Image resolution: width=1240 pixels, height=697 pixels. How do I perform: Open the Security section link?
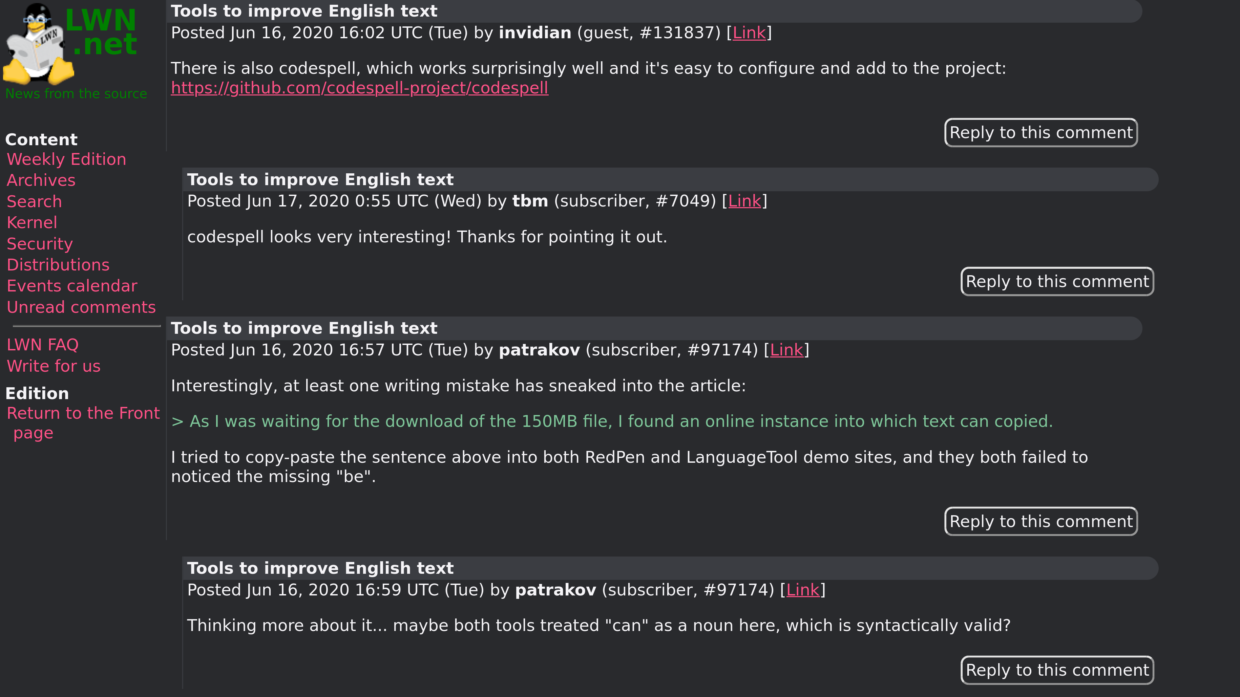click(40, 244)
